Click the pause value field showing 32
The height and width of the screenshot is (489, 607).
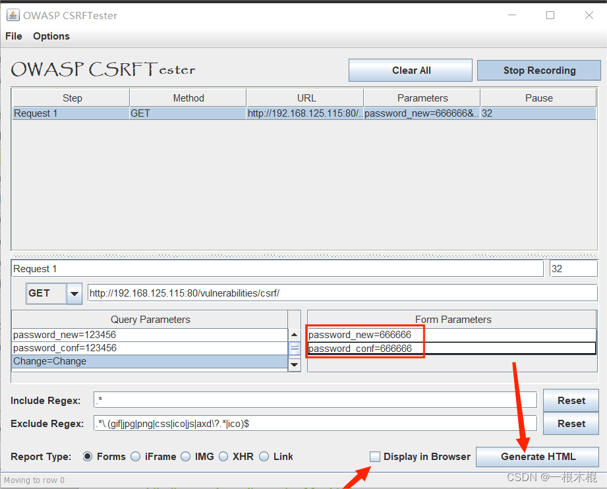coord(573,269)
